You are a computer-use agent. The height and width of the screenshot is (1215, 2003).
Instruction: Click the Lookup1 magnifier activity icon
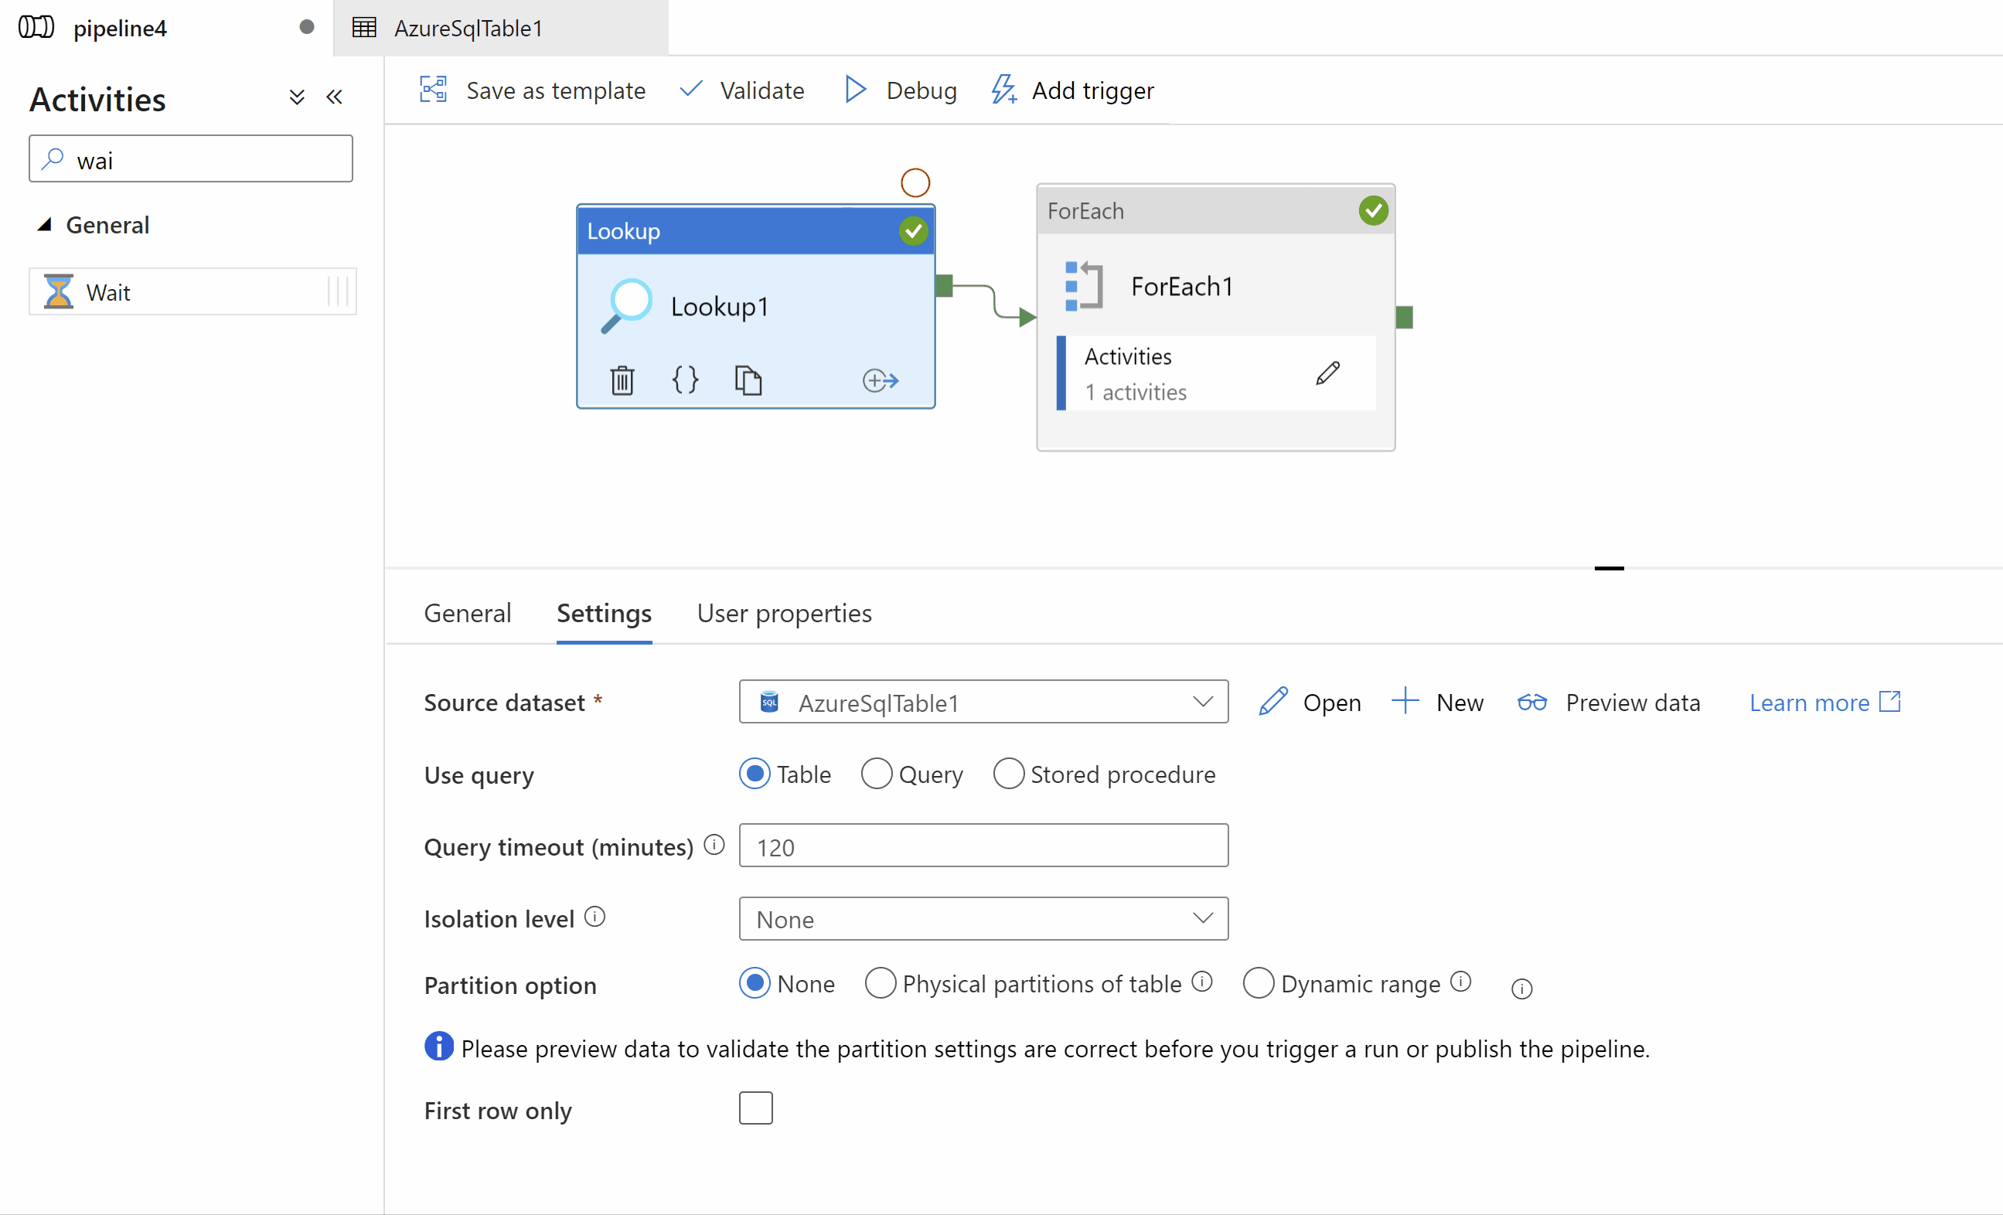click(x=627, y=305)
